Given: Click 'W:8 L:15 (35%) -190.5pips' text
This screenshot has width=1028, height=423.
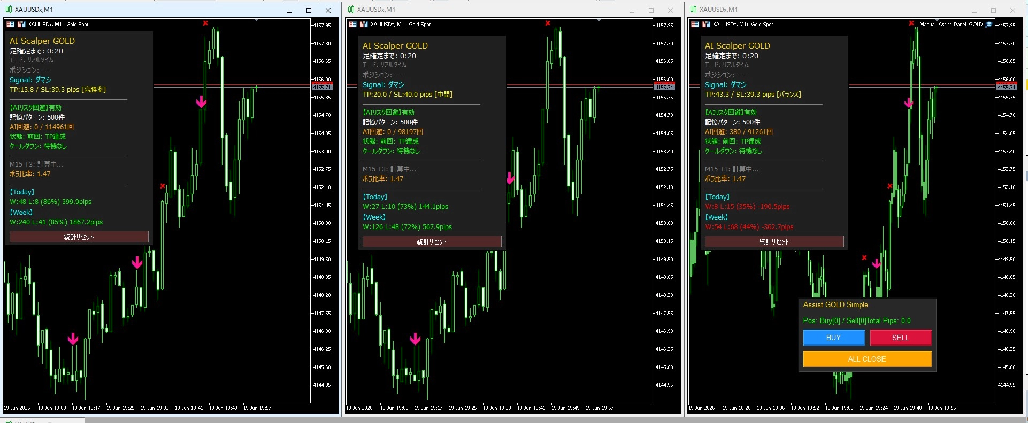Looking at the screenshot, I should pos(747,206).
